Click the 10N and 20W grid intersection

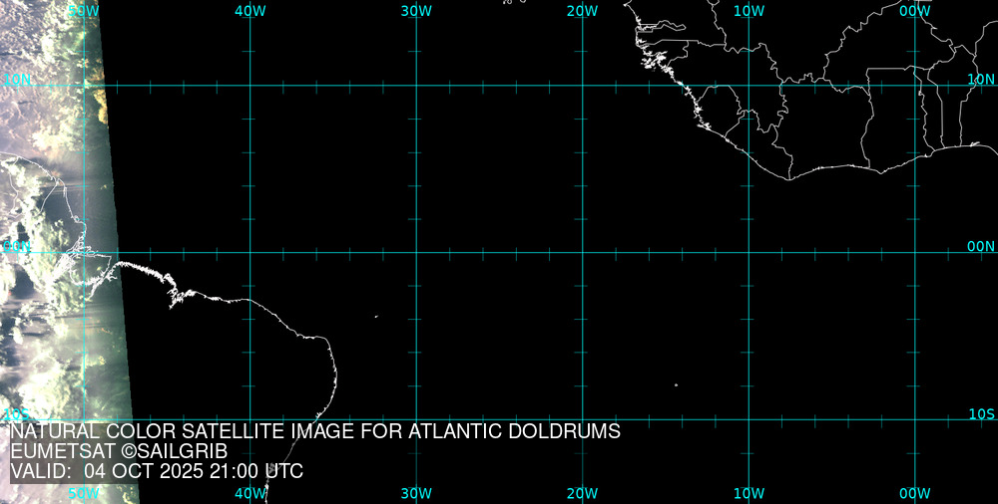pos(582,86)
